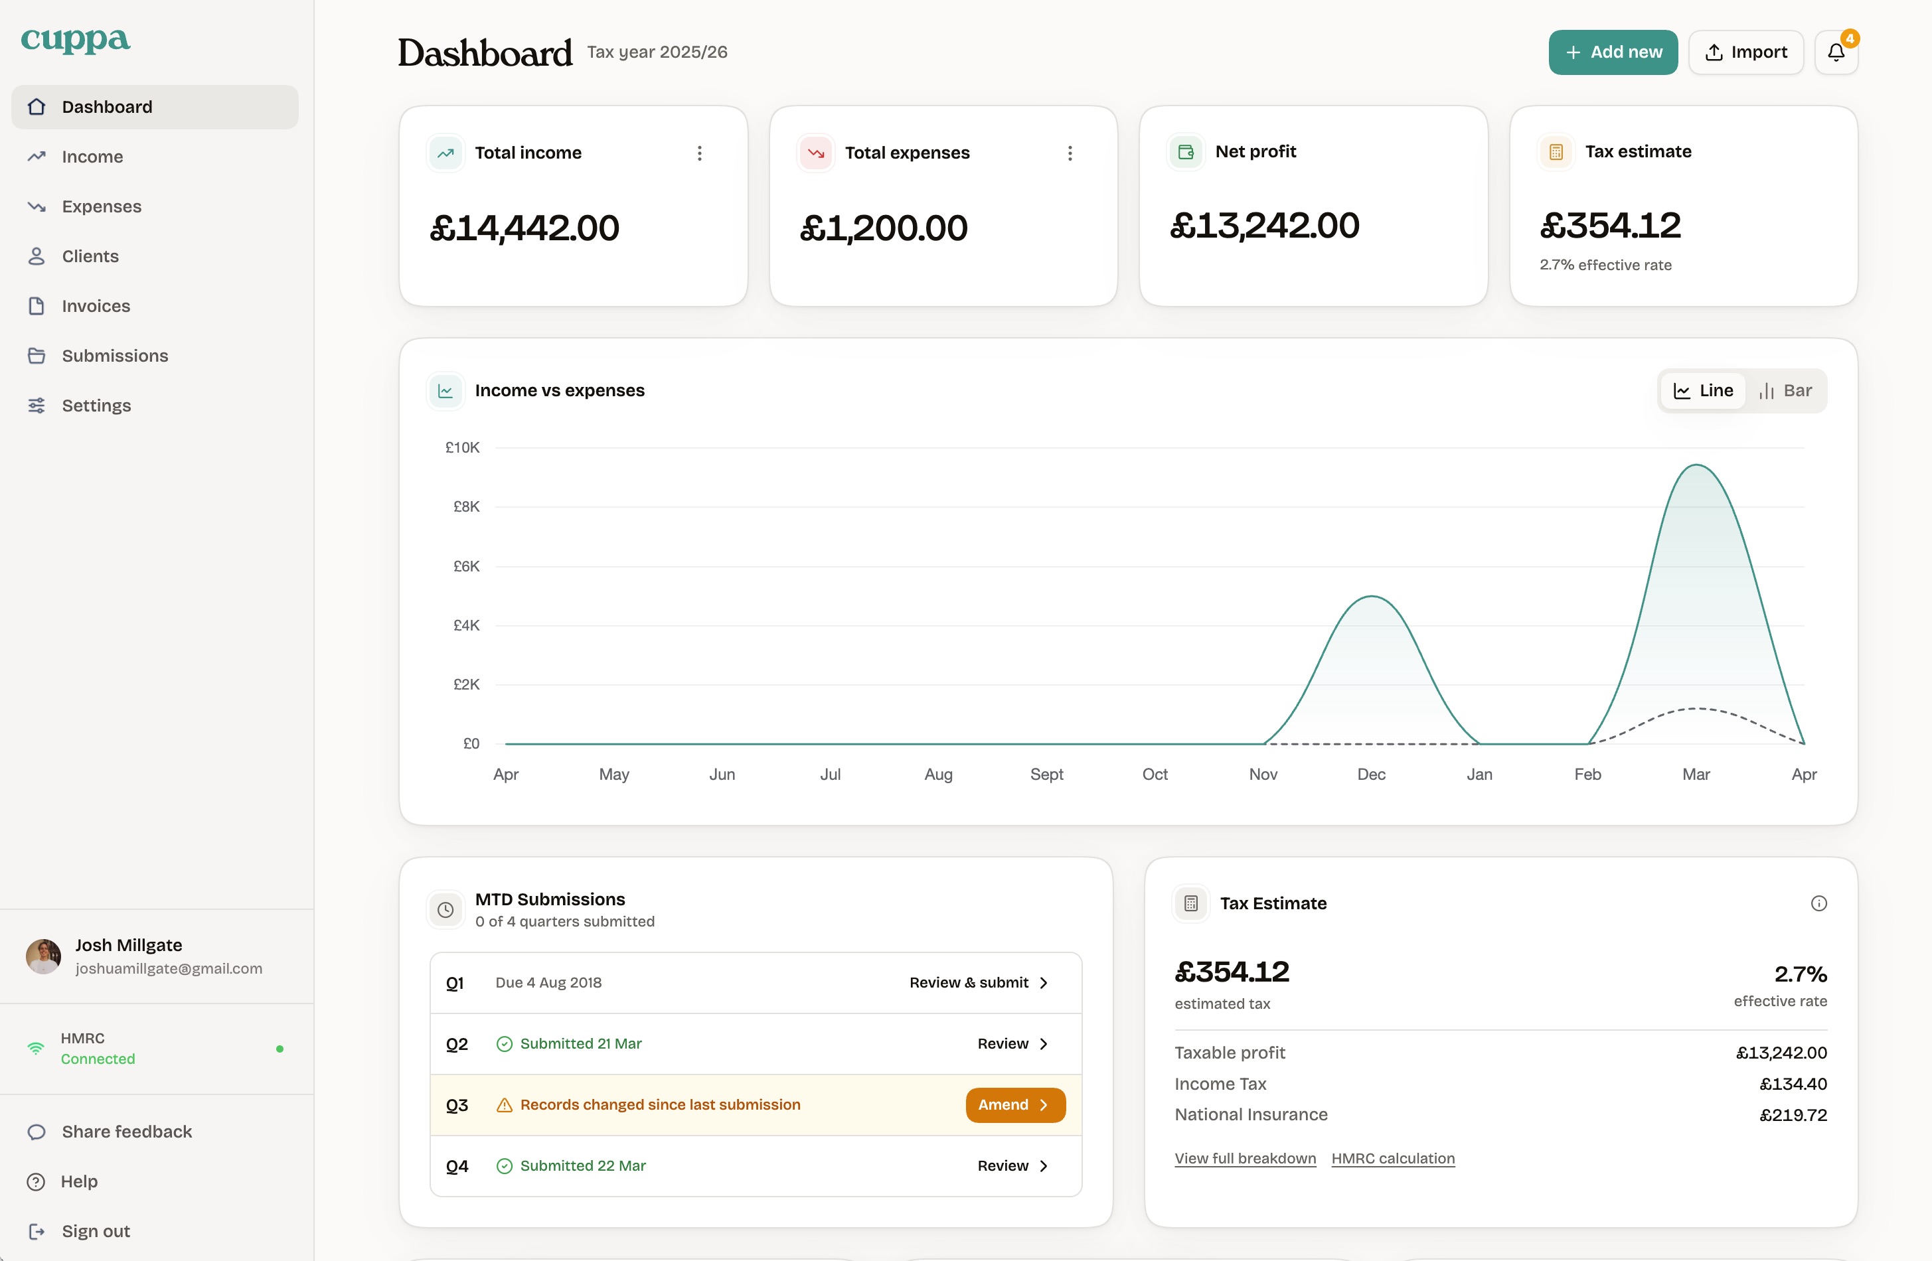Open the Expenses page from sidebar

pos(101,206)
